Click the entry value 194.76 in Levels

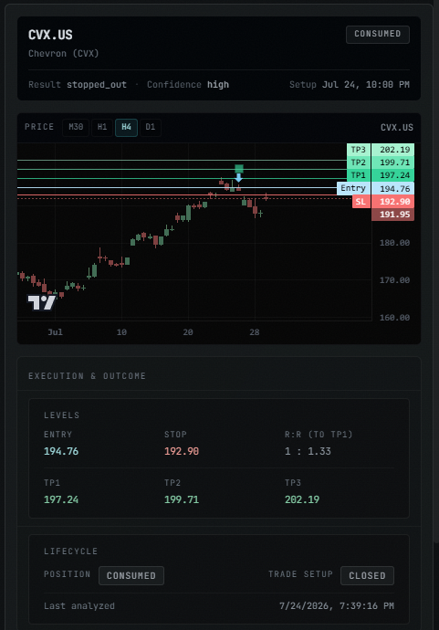point(61,451)
